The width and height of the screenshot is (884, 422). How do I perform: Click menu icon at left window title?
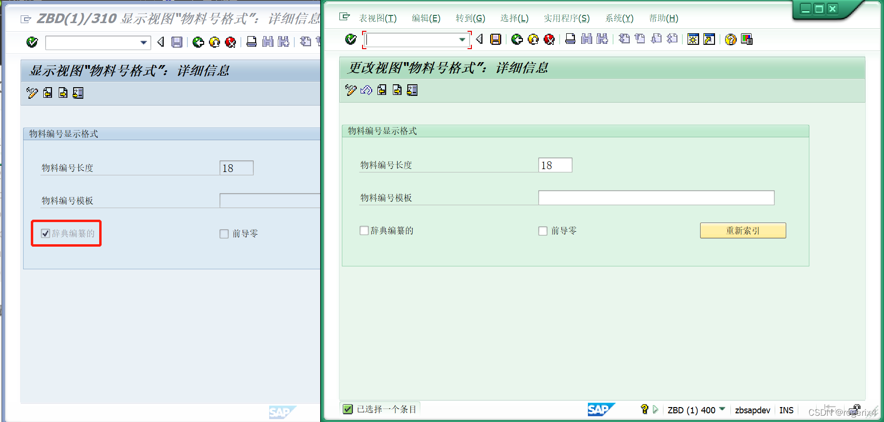pyautogui.click(x=26, y=19)
